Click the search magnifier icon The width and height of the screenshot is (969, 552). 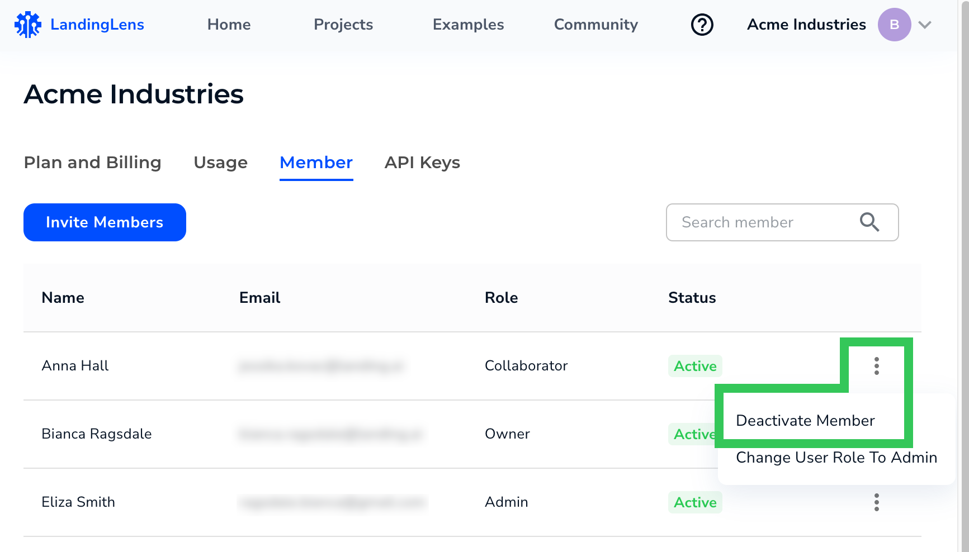[x=869, y=222]
